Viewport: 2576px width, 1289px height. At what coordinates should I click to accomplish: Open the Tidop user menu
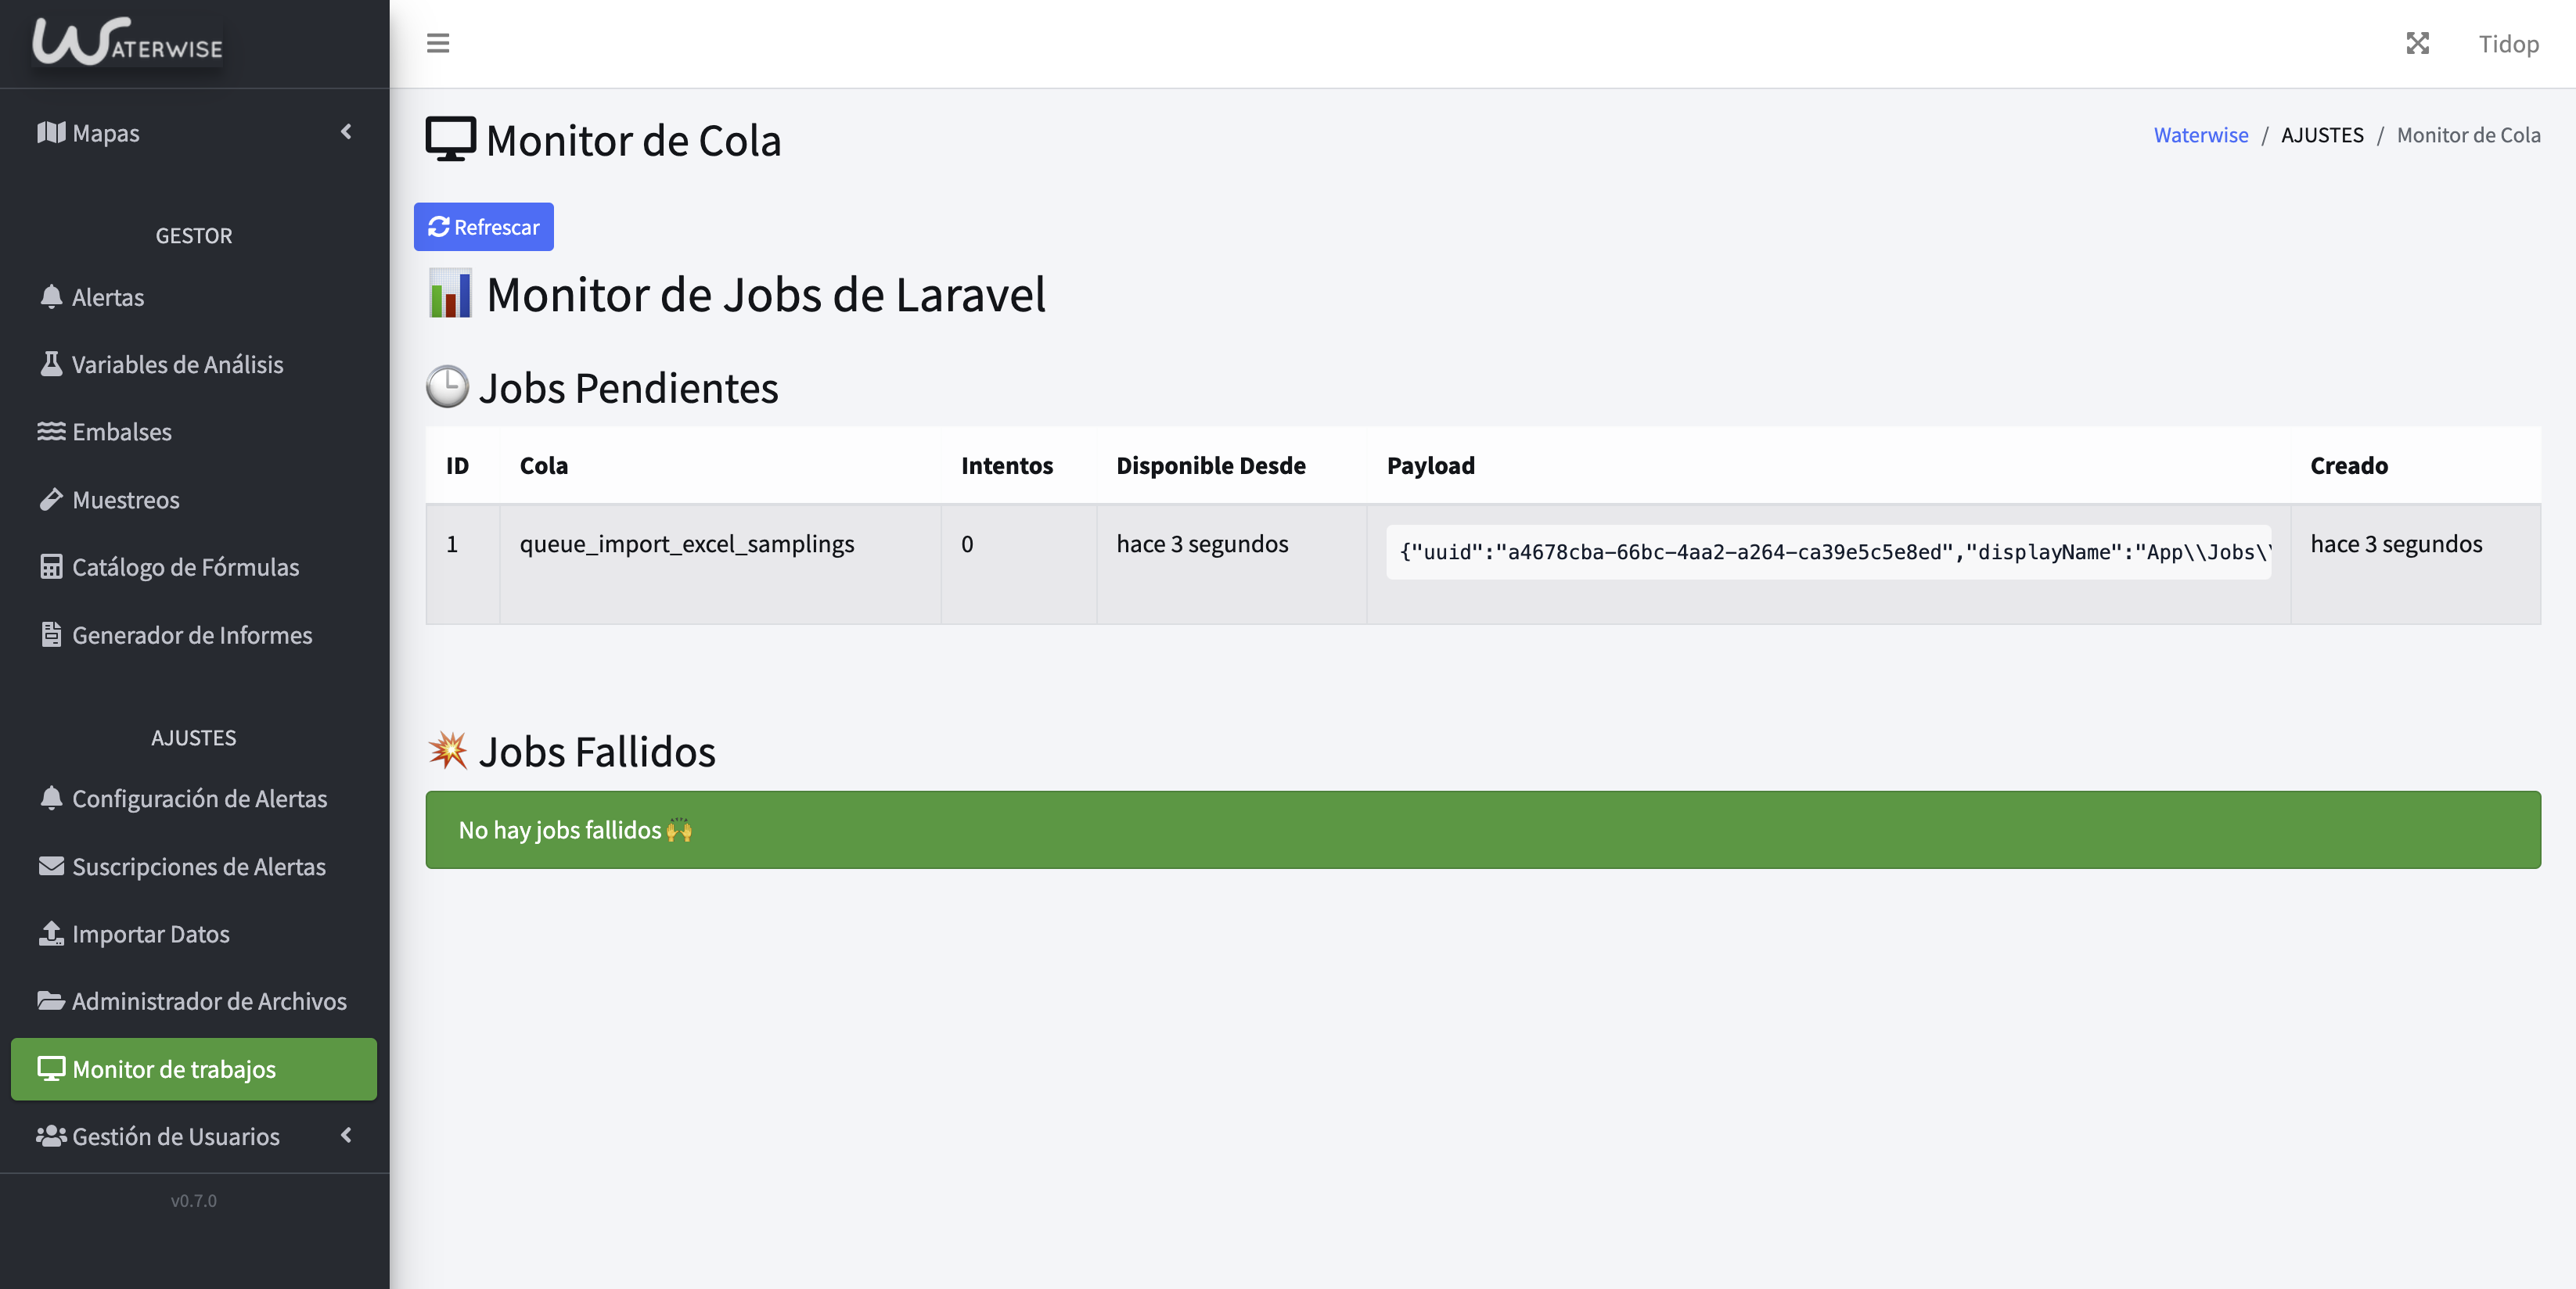click(2508, 44)
